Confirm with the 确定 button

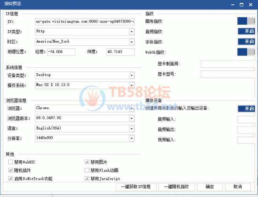(210, 187)
